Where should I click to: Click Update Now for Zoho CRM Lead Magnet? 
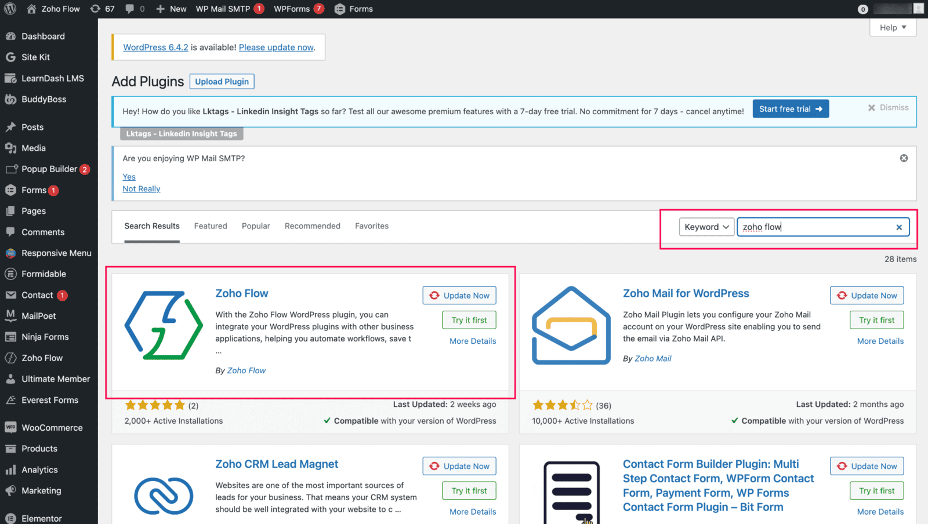coord(459,466)
